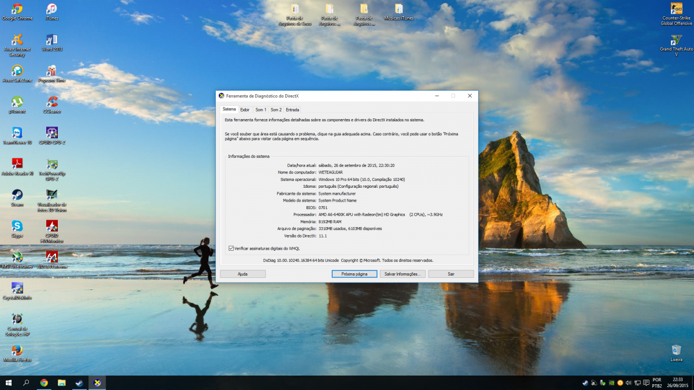Open TechPowerUp GPU-Z desktop shortcut
The width and height of the screenshot is (694, 390).
coord(51,169)
